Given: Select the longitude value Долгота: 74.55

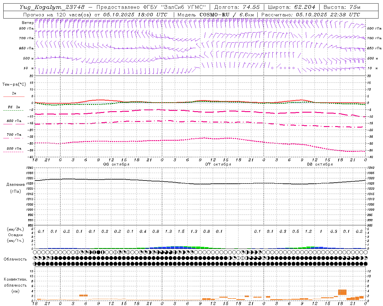Looking at the screenshot, I should coord(237,7).
